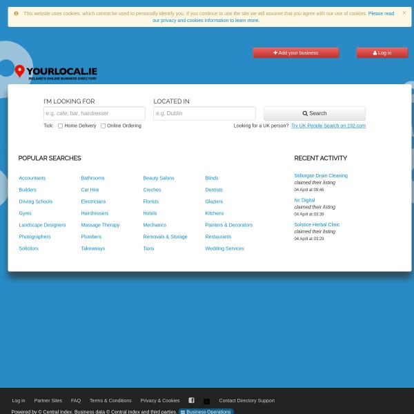The image size is (414, 414).
Task: Tick the Online Ordering checkbox
Action: pyautogui.click(x=103, y=126)
